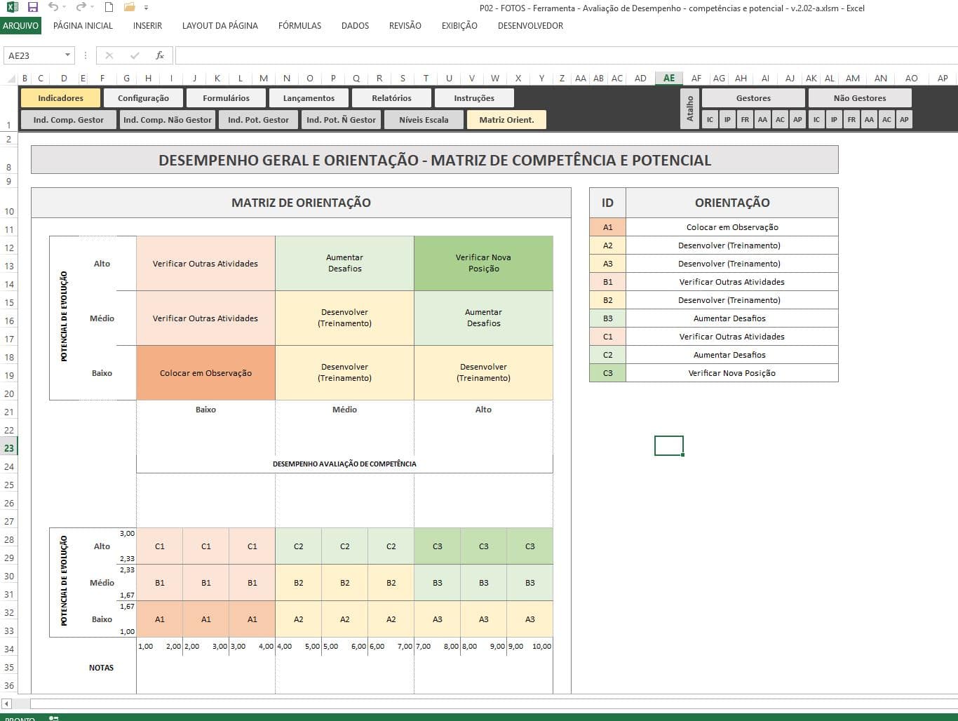Go to the Configuração sheet button
Viewport: 958px width, 721px height.
point(143,98)
